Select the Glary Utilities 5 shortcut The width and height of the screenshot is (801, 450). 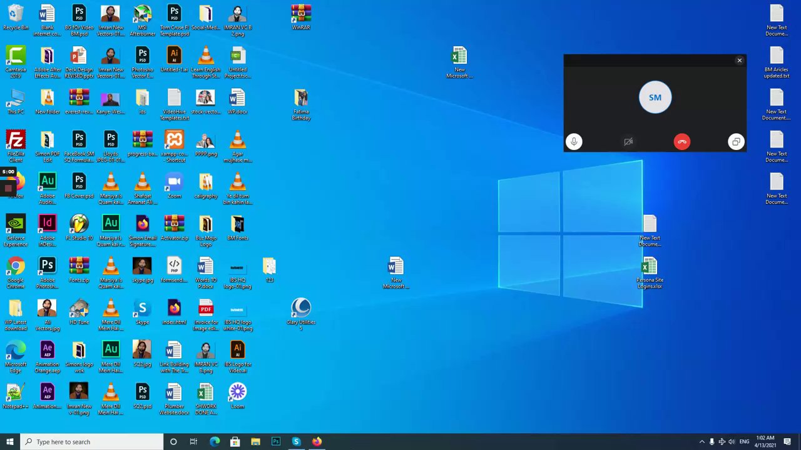301,315
